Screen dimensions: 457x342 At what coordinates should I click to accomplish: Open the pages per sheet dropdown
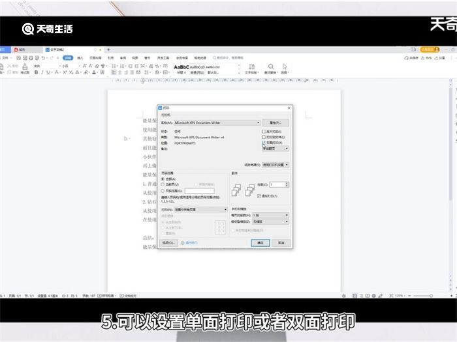[270, 215]
